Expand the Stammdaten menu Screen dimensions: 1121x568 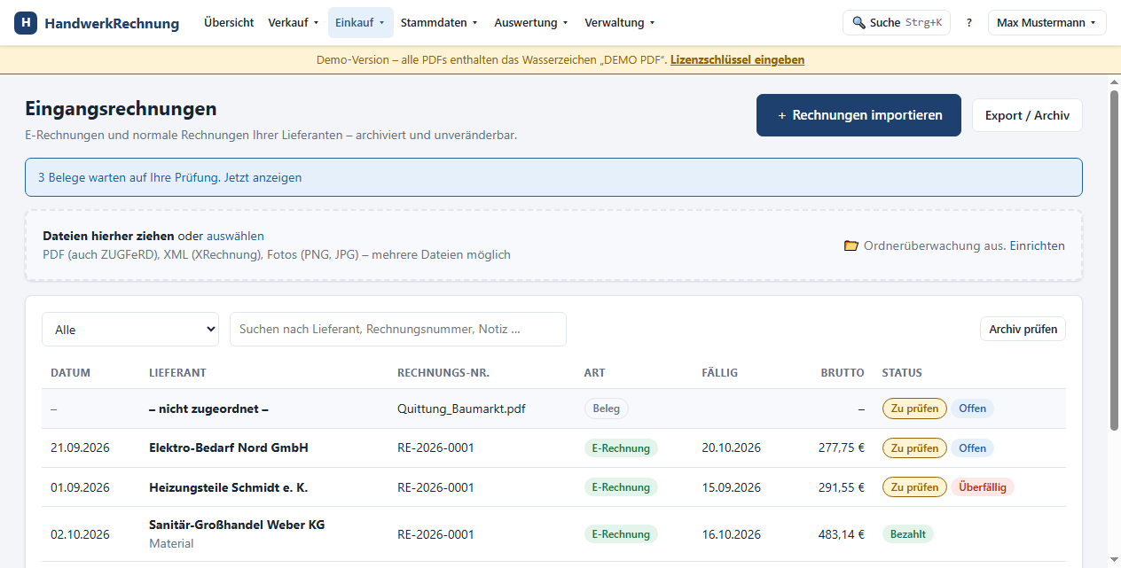pos(439,23)
